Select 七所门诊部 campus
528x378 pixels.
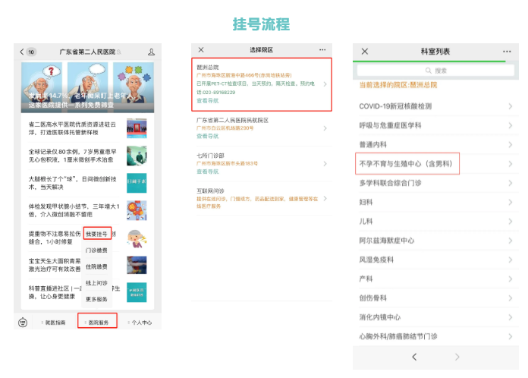point(262,164)
